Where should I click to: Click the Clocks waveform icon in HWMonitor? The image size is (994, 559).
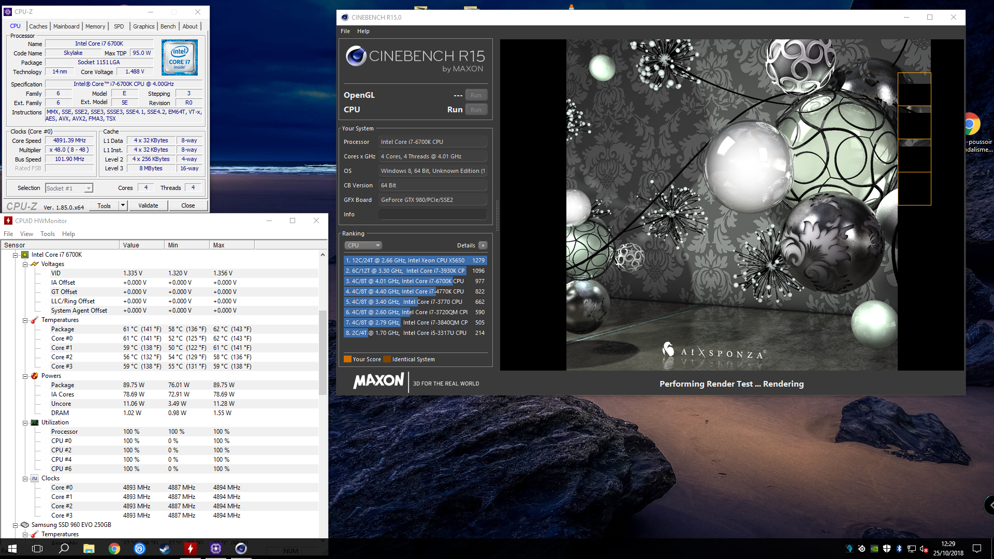(35, 478)
